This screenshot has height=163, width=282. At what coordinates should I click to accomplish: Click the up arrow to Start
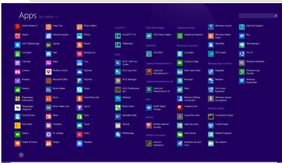[x=21, y=155]
